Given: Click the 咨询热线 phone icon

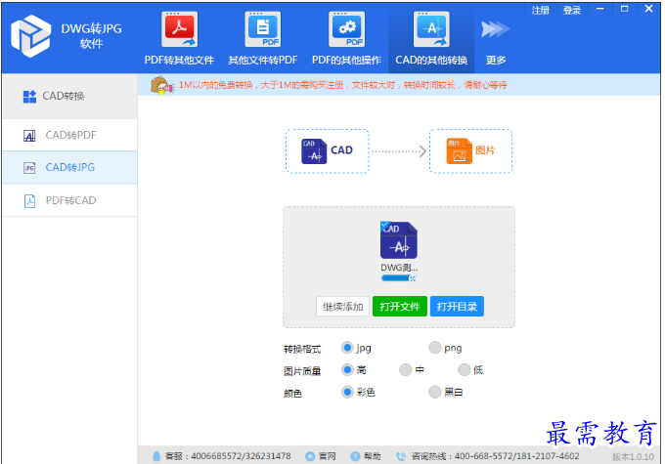Looking at the screenshot, I should tap(400, 456).
